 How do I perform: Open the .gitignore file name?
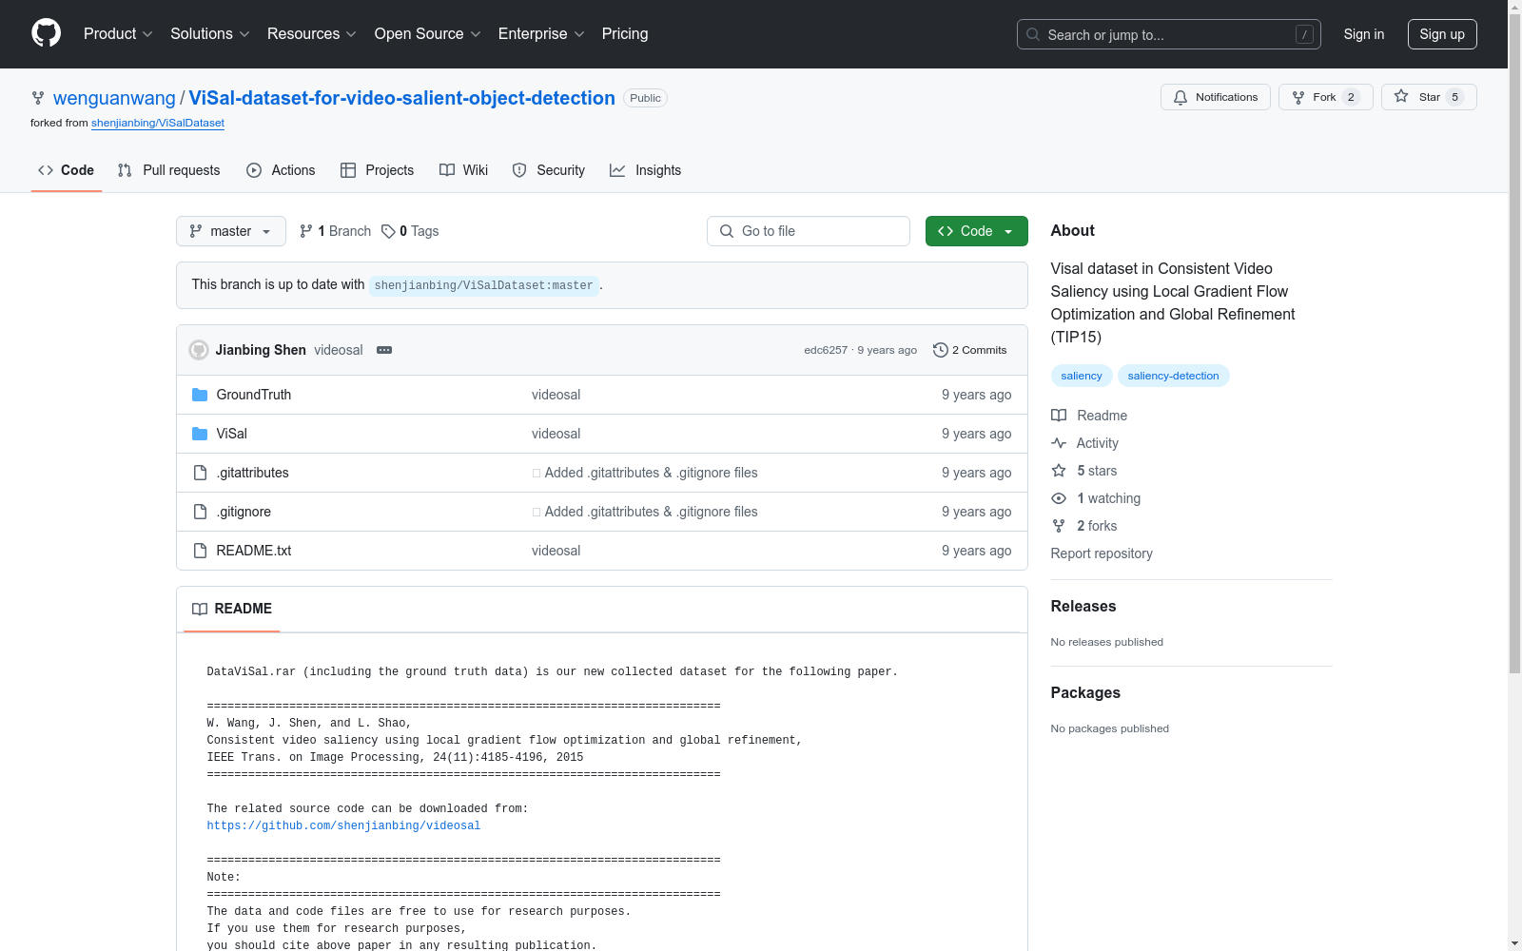pos(244,512)
